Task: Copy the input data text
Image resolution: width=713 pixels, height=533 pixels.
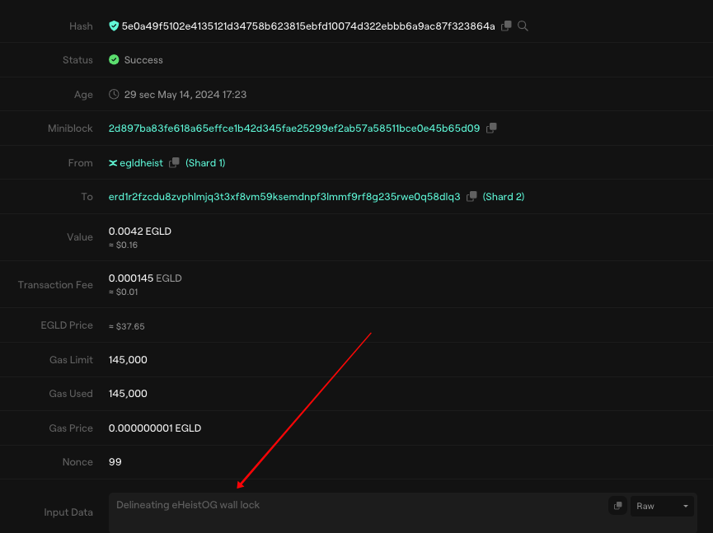Action: [x=617, y=506]
